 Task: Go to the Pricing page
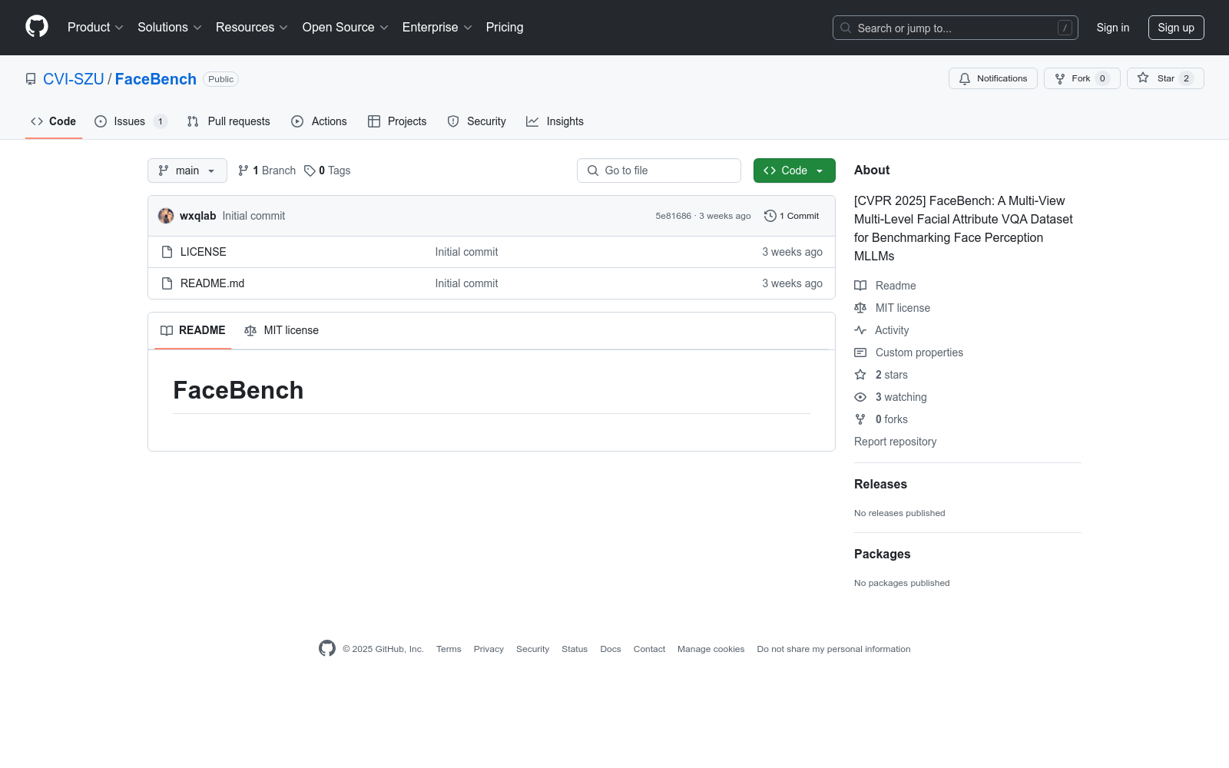coord(505,28)
